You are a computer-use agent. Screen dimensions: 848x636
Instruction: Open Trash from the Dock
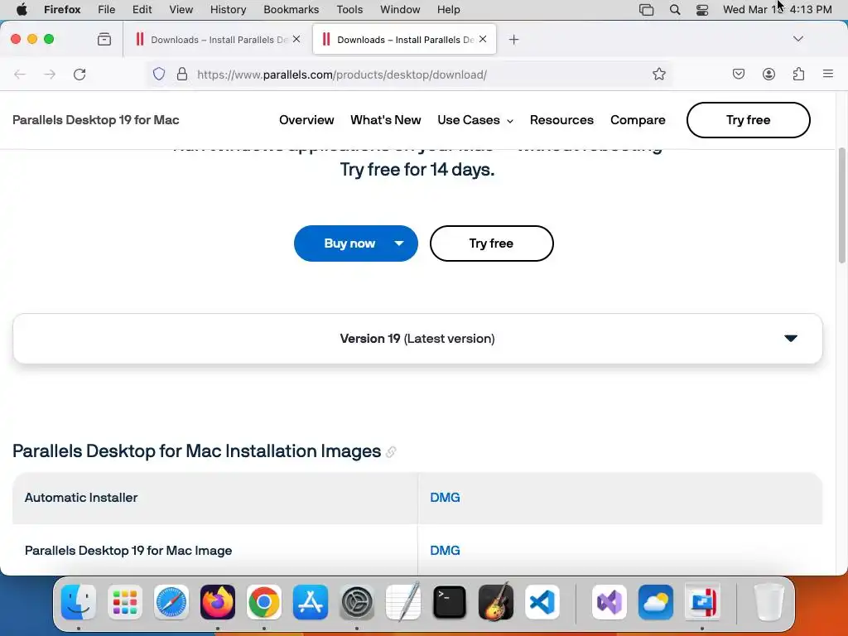click(768, 602)
